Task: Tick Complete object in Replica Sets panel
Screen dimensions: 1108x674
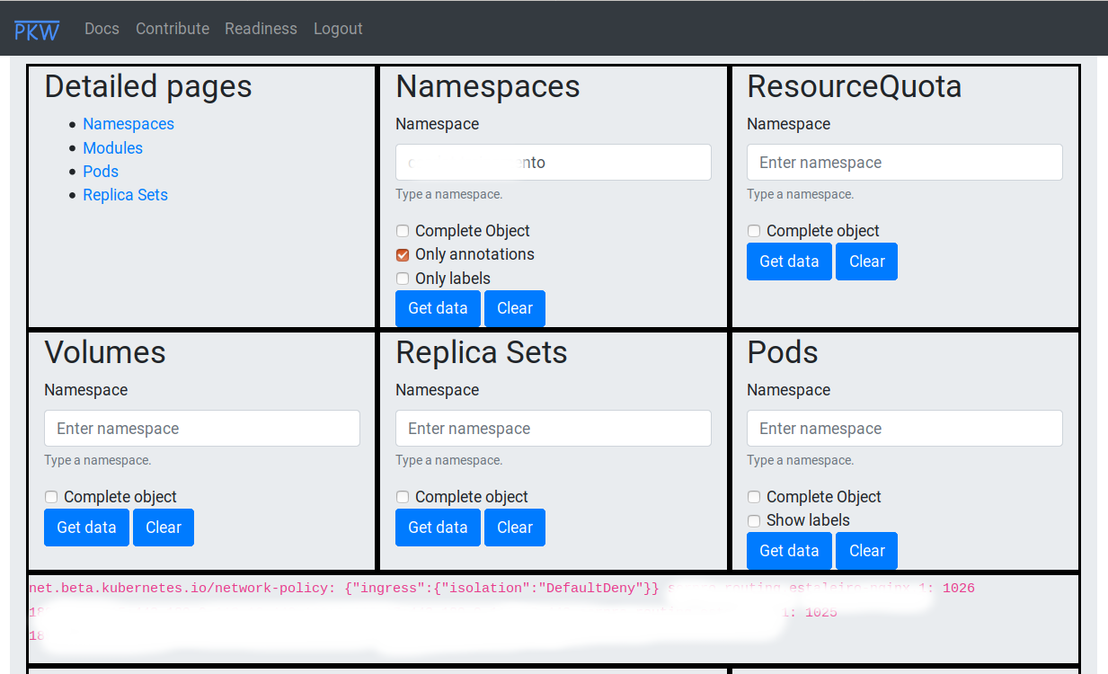Action: 403,497
